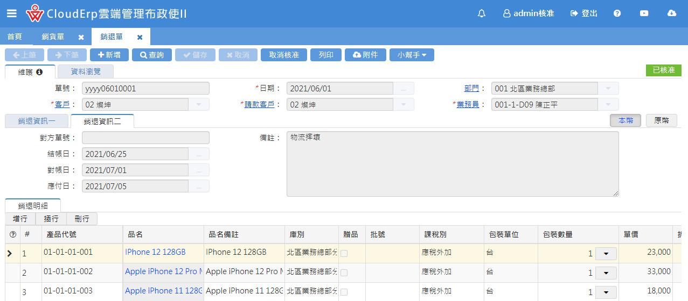The height and width of the screenshot is (301, 688).
Task: Click the 取消 cancel button
Action: (238, 55)
